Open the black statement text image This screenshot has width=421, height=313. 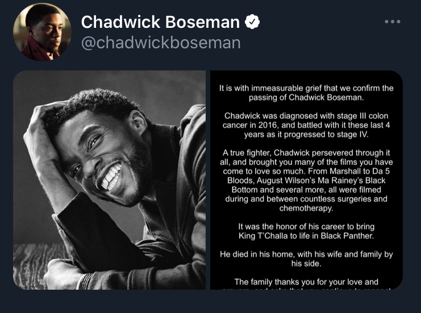coord(306,180)
